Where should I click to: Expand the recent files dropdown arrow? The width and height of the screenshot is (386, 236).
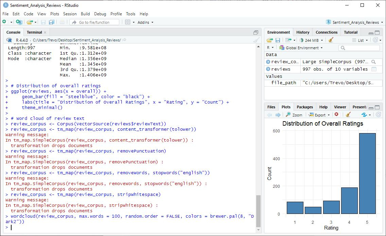tap(35, 22)
